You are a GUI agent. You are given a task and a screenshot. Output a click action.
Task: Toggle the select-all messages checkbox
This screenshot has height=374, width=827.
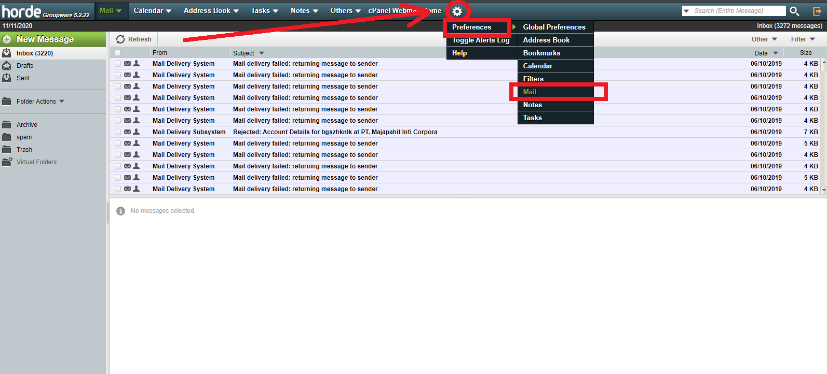coord(118,53)
